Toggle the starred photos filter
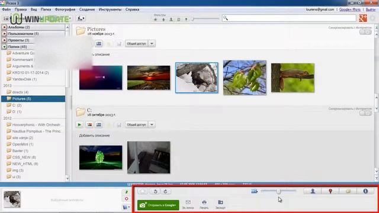This screenshot has width=379, height=213. coord(156,20)
